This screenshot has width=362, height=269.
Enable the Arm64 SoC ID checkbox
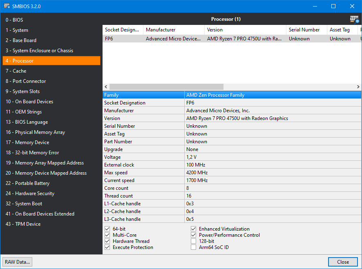point(194,247)
